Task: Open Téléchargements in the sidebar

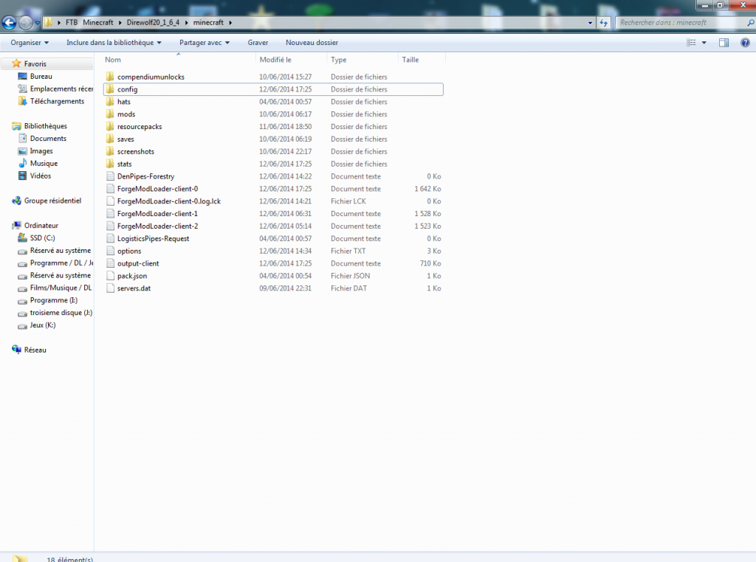Action: pos(57,101)
